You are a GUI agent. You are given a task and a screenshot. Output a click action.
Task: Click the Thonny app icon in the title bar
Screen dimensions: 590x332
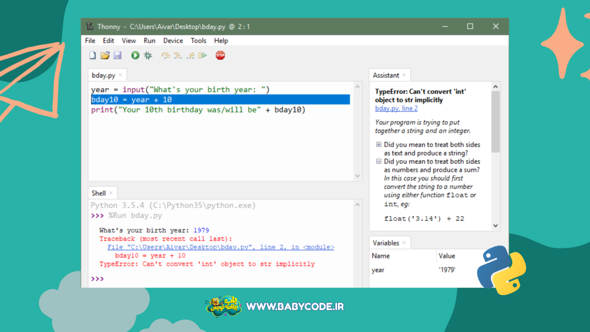89,27
